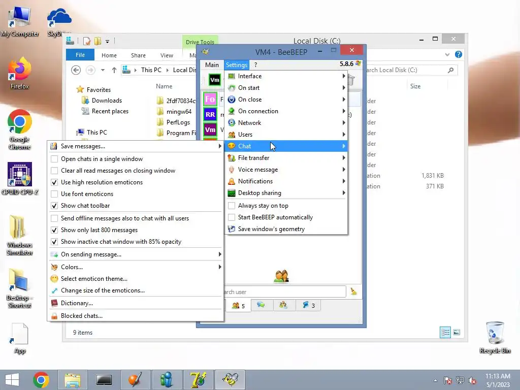Screen dimensions: 520x390
Task: Toggle Clear all read messages on closing window
Action: pyautogui.click(x=54, y=171)
